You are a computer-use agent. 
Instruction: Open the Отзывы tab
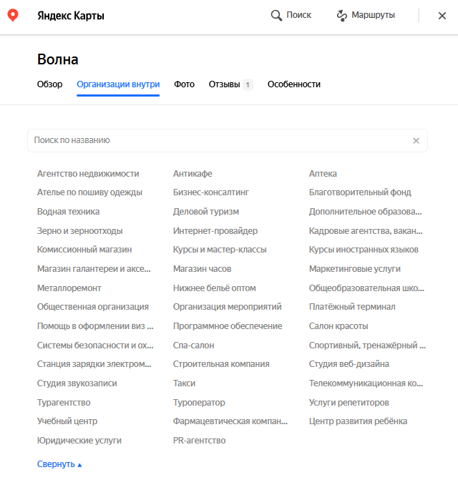point(230,84)
